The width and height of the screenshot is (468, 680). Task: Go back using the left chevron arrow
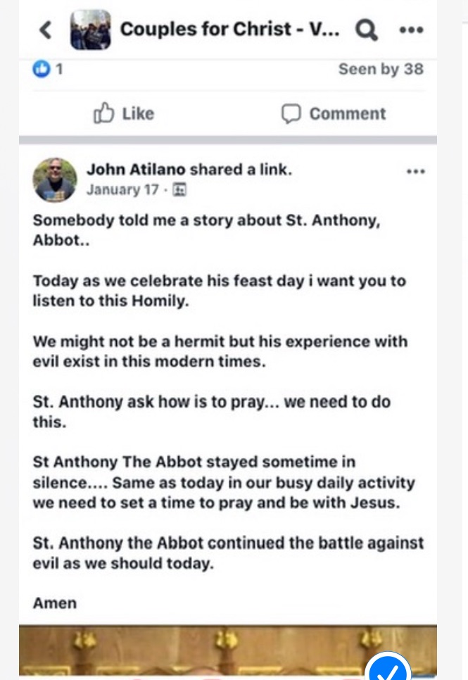point(46,30)
